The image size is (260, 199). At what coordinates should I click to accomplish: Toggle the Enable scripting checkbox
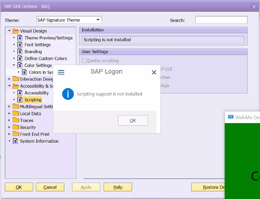click(84, 60)
